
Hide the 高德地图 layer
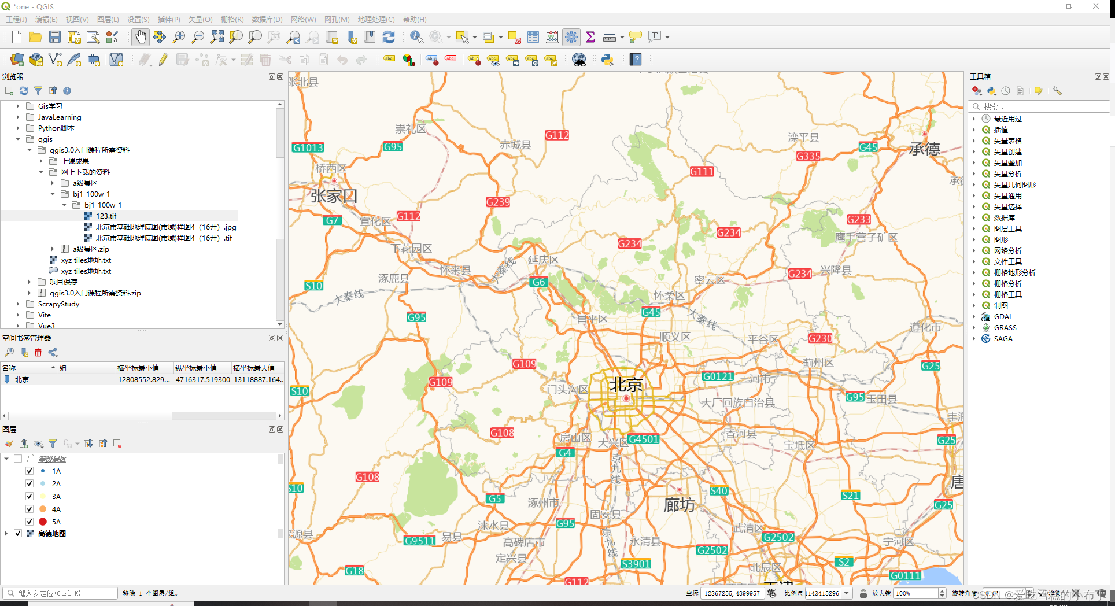click(18, 533)
